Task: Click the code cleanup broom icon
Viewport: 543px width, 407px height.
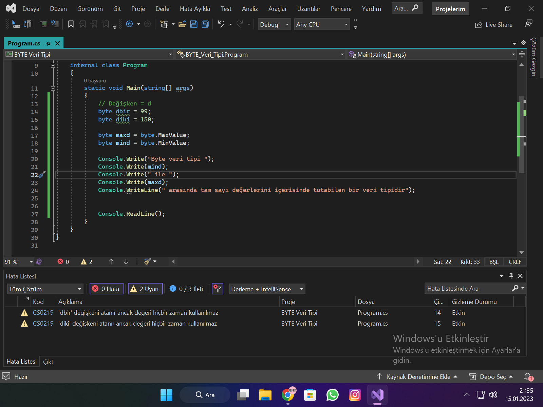Action: pos(147,261)
